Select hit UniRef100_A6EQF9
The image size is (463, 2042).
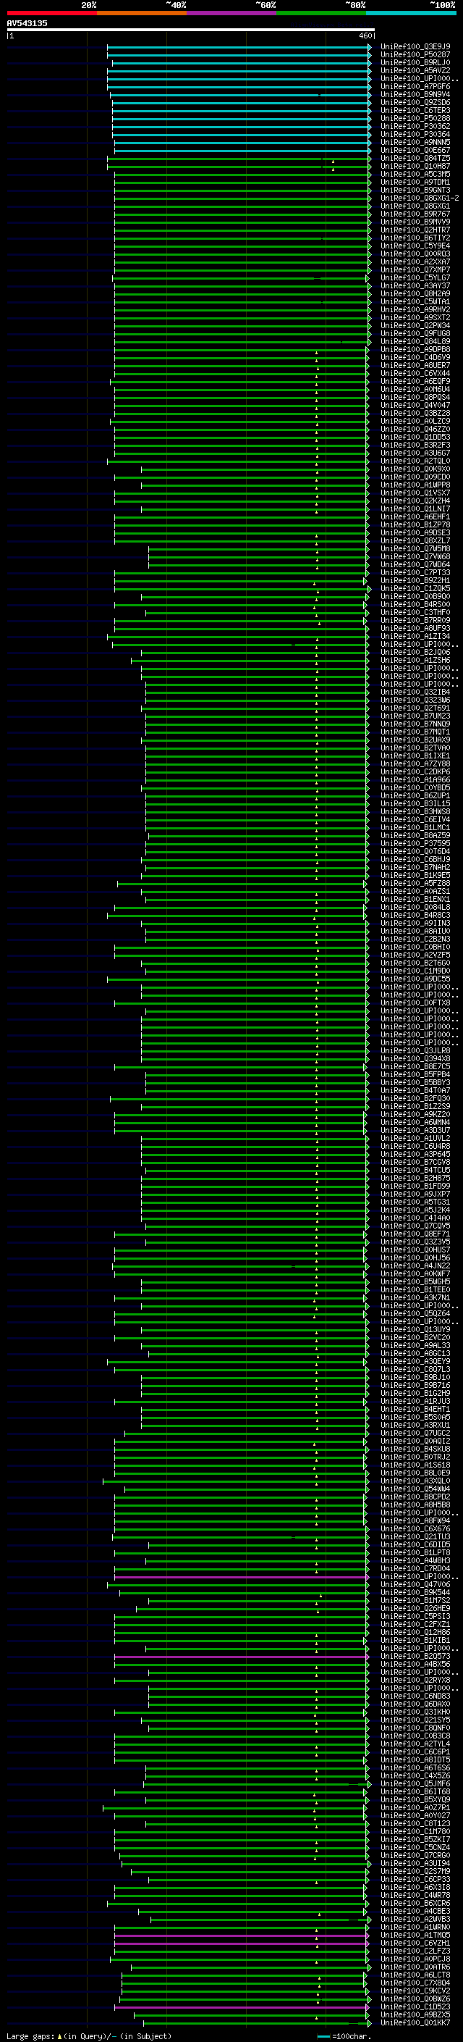point(415,381)
